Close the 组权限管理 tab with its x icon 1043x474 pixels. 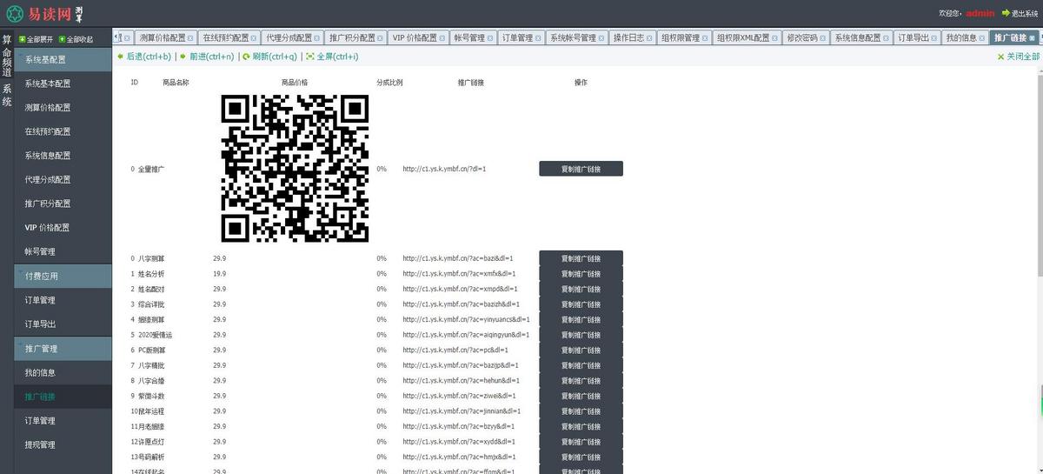click(x=706, y=38)
